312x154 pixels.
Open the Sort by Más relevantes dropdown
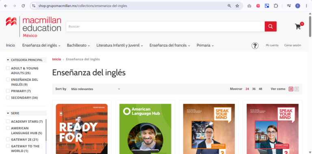tap(95, 89)
